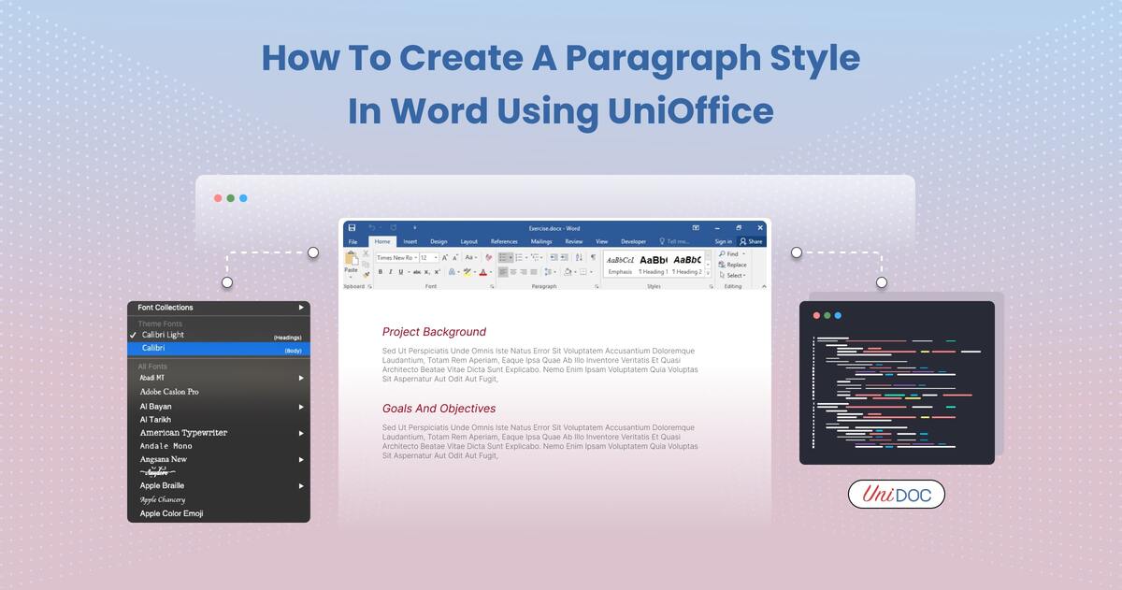
Task: Select the underline icon in the Font group
Action: click(399, 270)
